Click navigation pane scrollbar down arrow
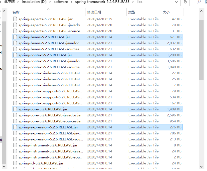The image size is (207, 171). point(4,167)
